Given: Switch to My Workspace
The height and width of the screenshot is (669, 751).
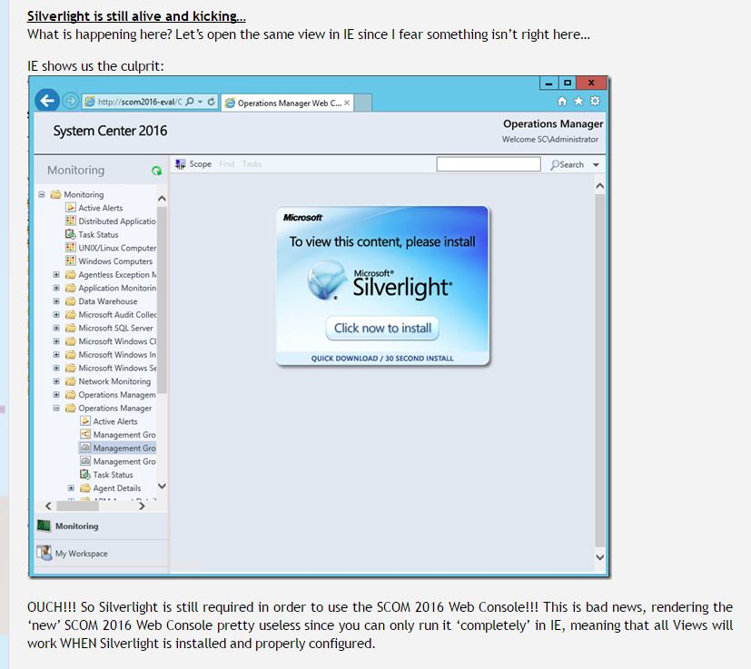Looking at the screenshot, I should coord(101,553).
